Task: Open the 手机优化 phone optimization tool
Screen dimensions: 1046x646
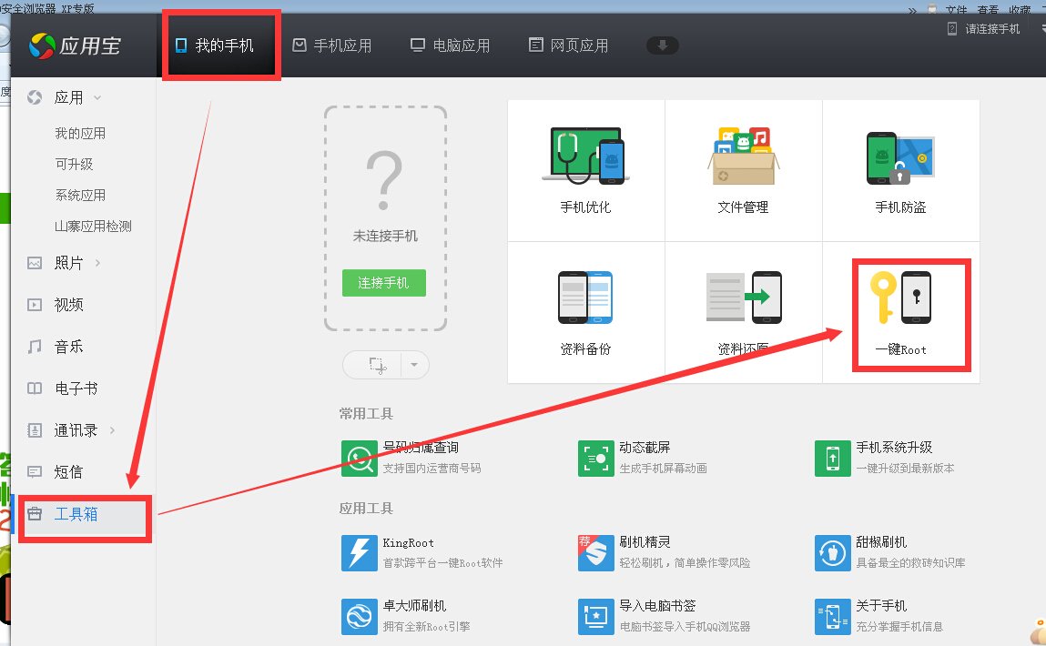Action: coord(585,169)
